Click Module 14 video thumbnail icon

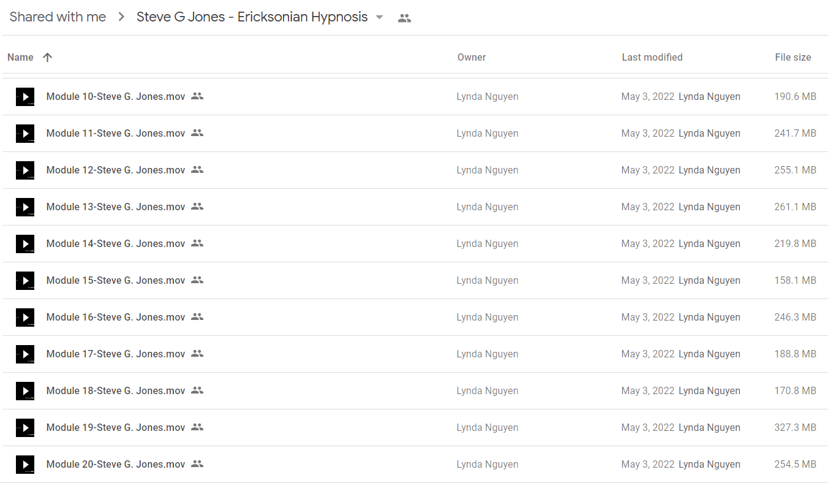click(x=25, y=243)
